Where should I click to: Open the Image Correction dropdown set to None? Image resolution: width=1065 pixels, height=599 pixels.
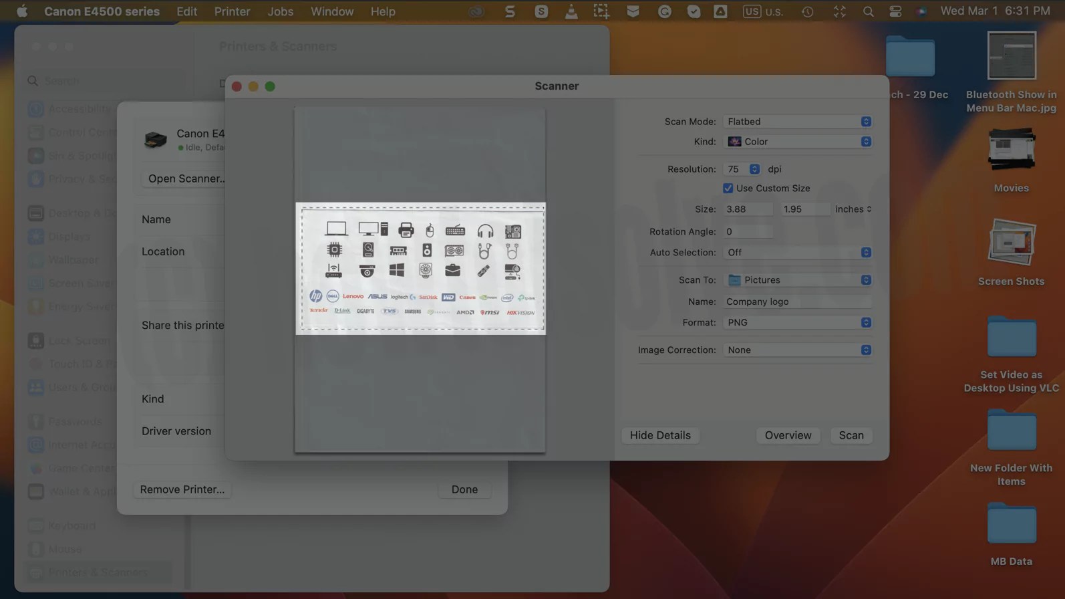(x=798, y=350)
